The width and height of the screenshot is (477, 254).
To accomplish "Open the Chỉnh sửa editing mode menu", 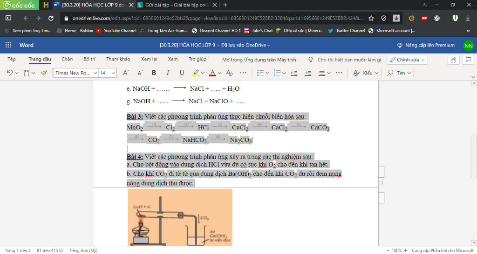I will [407, 60].
